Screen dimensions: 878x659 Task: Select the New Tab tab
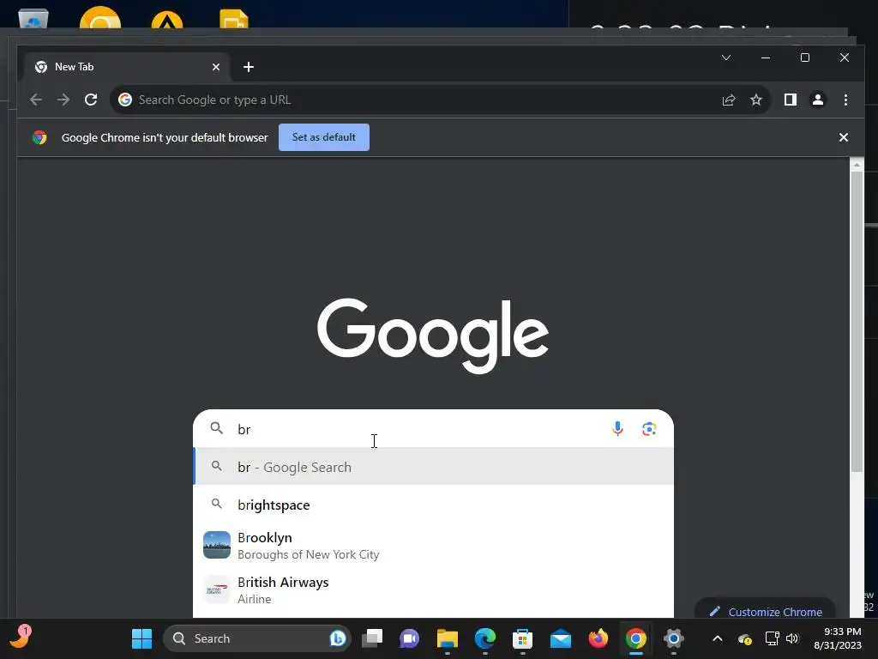pos(127,67)
